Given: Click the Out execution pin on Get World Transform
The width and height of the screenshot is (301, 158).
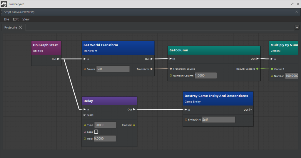Looking at the screenshot, I should 152,59.
